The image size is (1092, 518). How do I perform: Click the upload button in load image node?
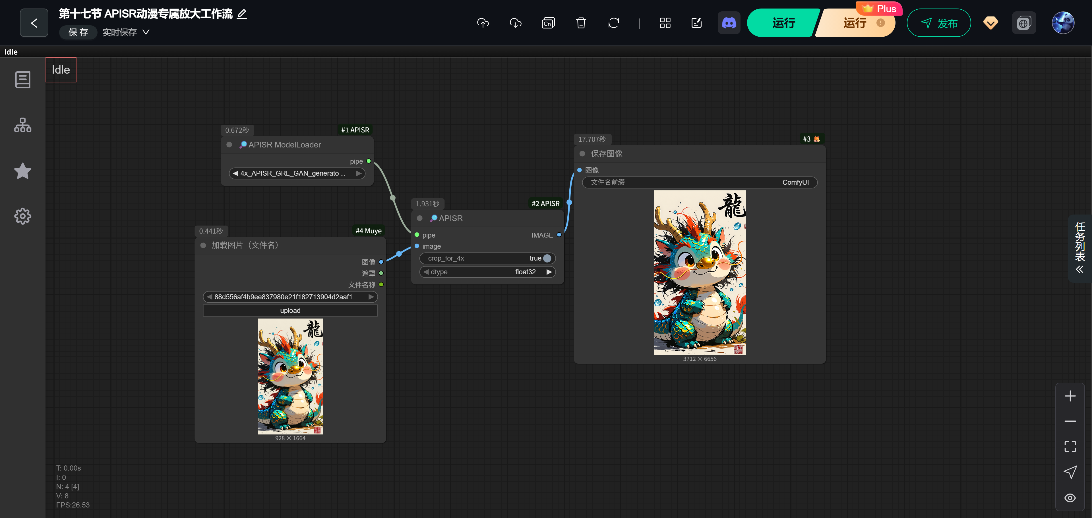click(x=290, y=311)
